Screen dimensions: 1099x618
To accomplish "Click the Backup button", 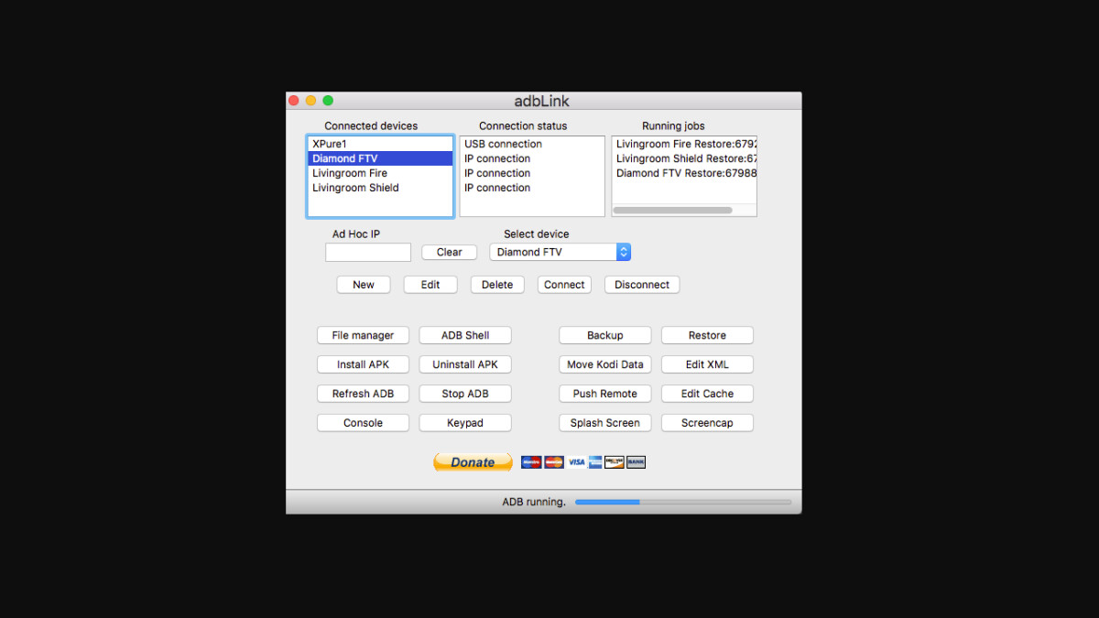I will click(604, 335).
